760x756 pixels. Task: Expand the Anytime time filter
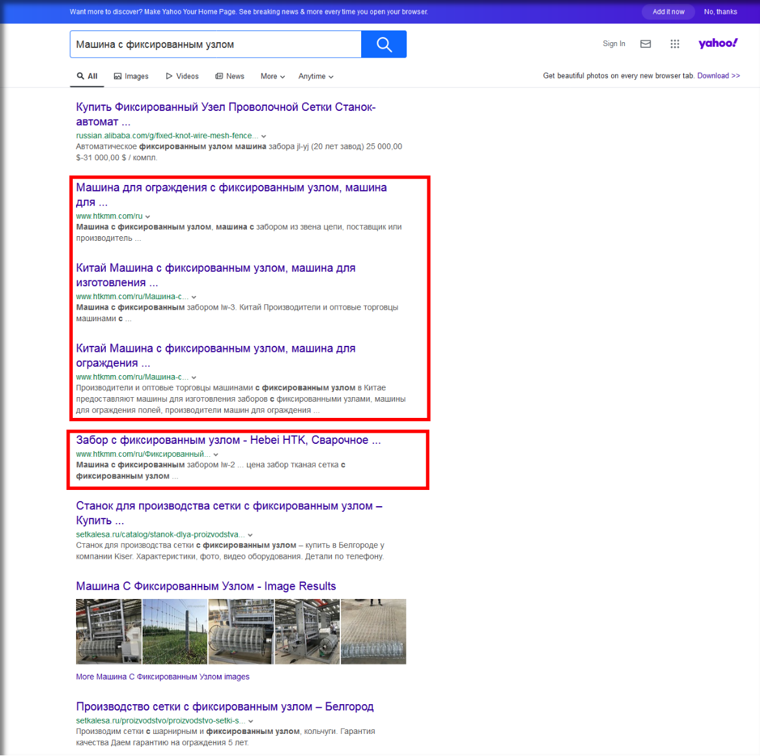[x=316, y=77]
